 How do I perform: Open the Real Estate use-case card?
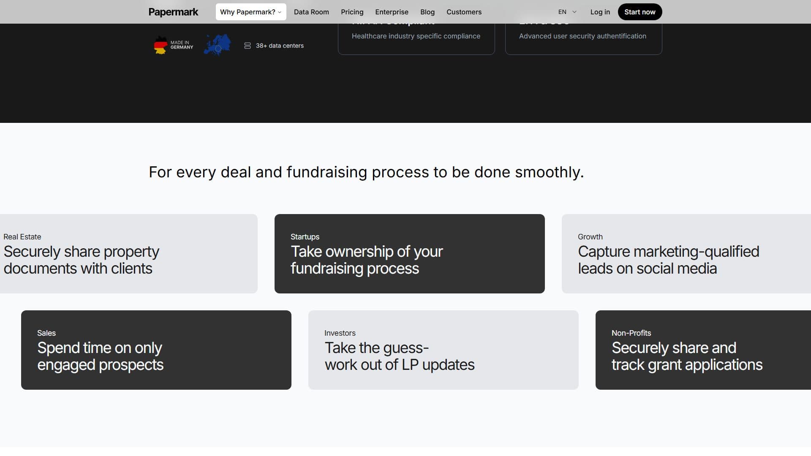[129, 254]
